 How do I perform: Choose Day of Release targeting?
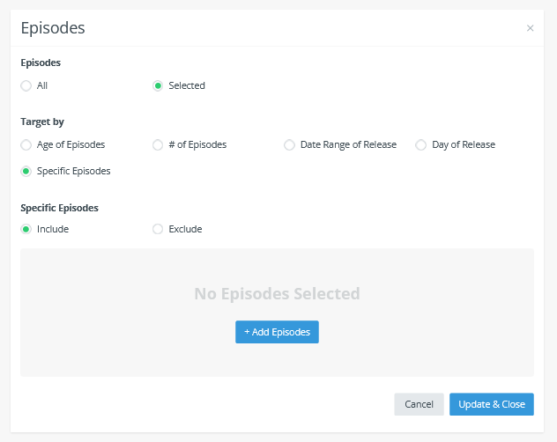[x=421, y=144]
